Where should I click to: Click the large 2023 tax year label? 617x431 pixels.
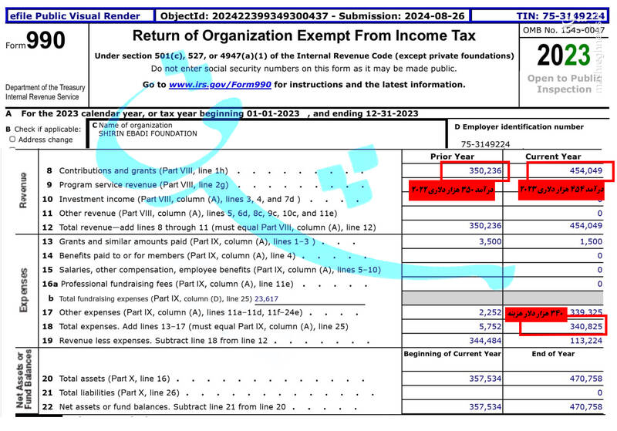click(x=564, y=56)
